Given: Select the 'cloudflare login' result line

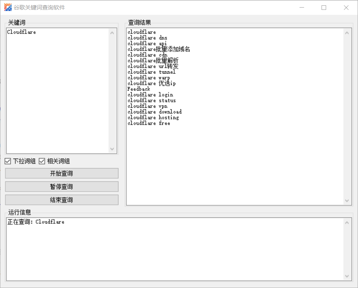Looking at the screenshot, I should coord(150,95).
